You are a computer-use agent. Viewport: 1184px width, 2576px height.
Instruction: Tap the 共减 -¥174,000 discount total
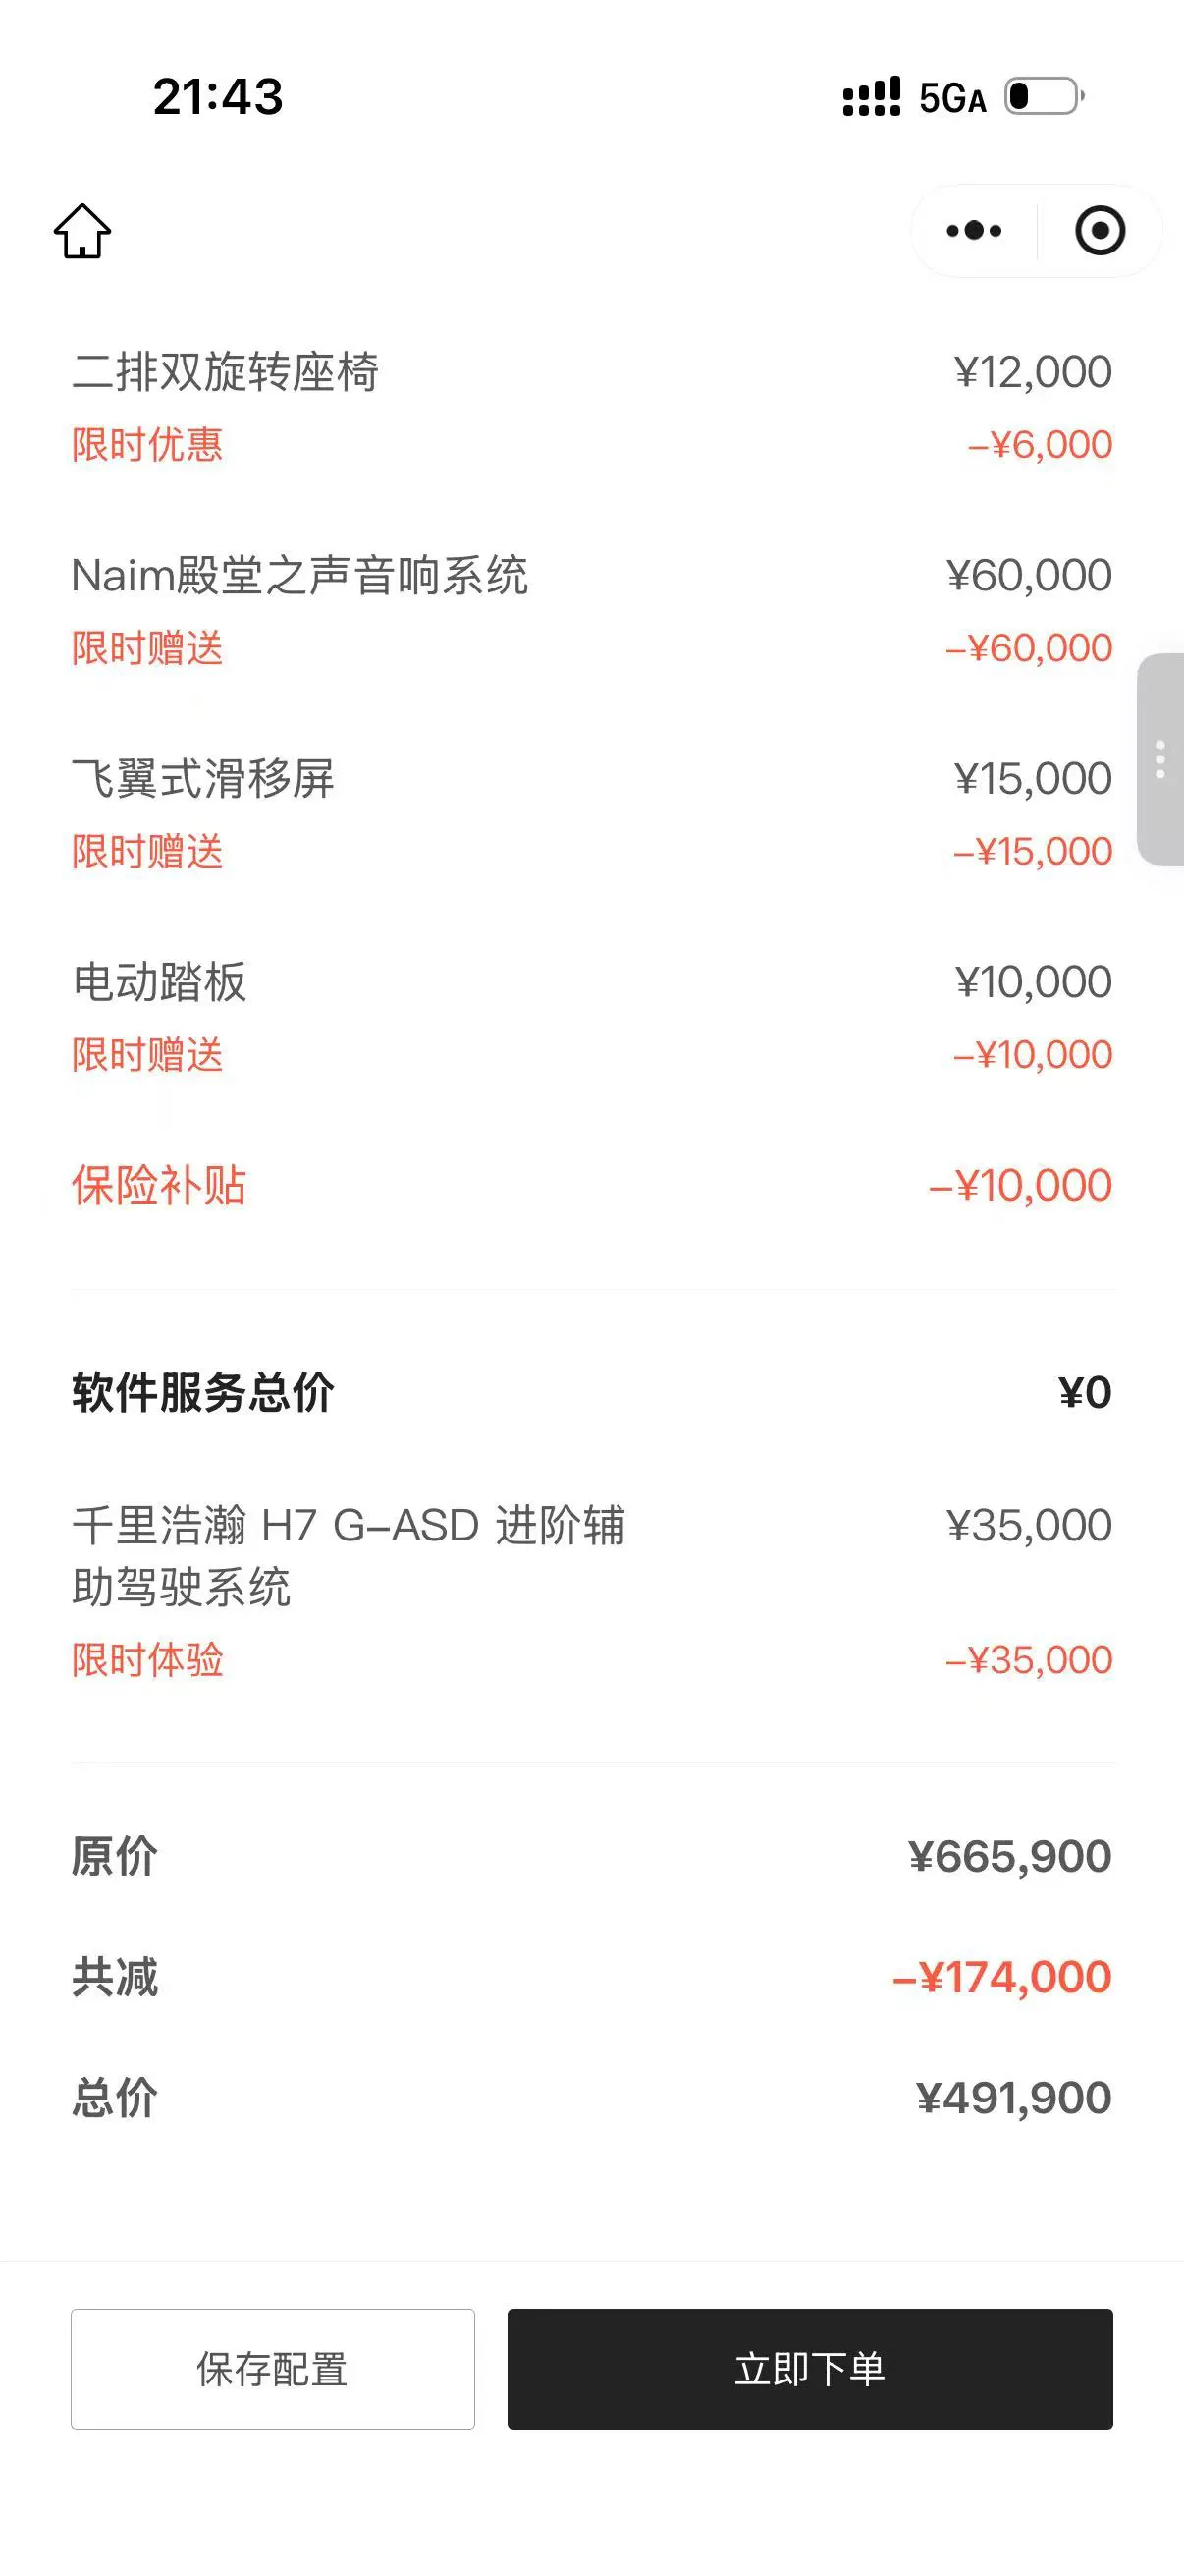pos(591,1977)
